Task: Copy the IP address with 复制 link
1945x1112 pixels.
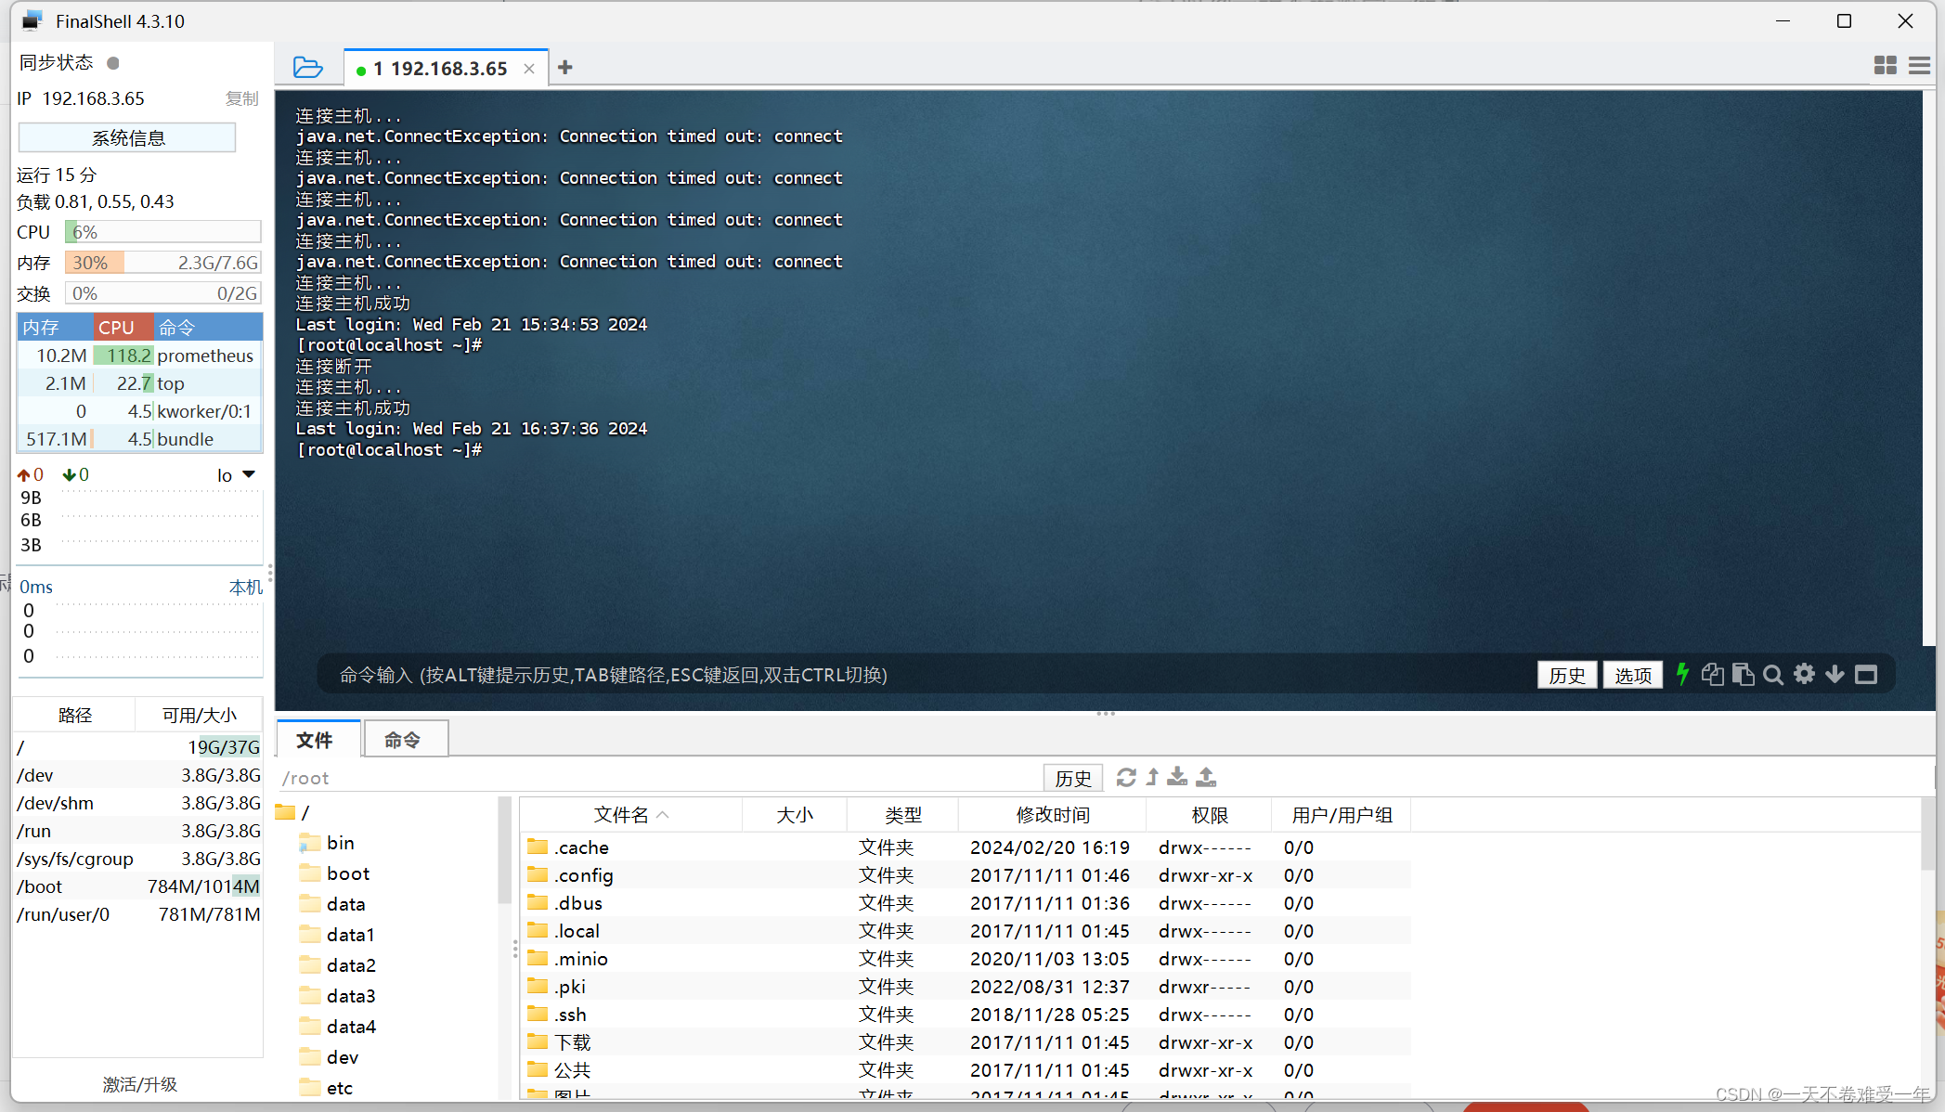Action: tap(242, 97)
